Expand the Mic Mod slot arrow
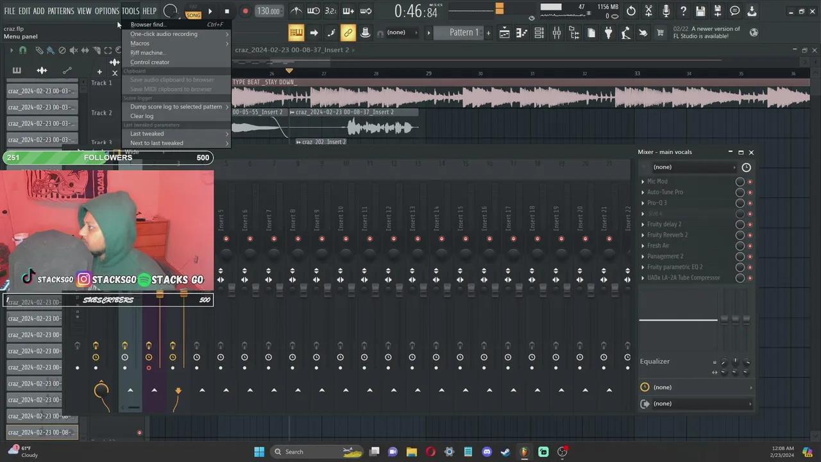The height and width of the screenshot is (462, 821). [643, 182]
